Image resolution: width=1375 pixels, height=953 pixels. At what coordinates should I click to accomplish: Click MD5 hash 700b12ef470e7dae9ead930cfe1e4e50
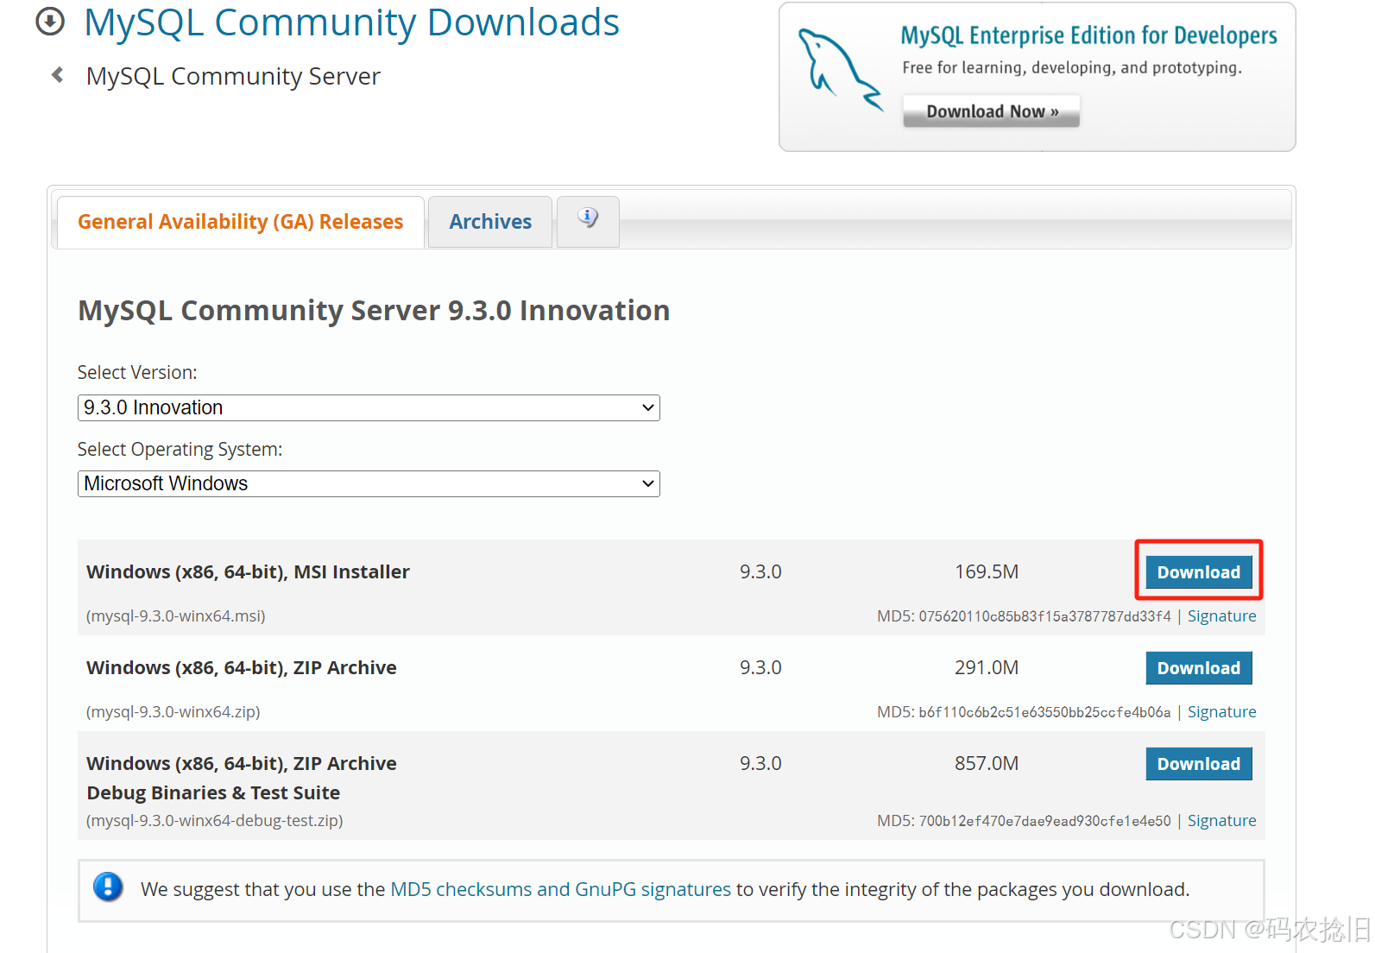tap(1044, 821)
